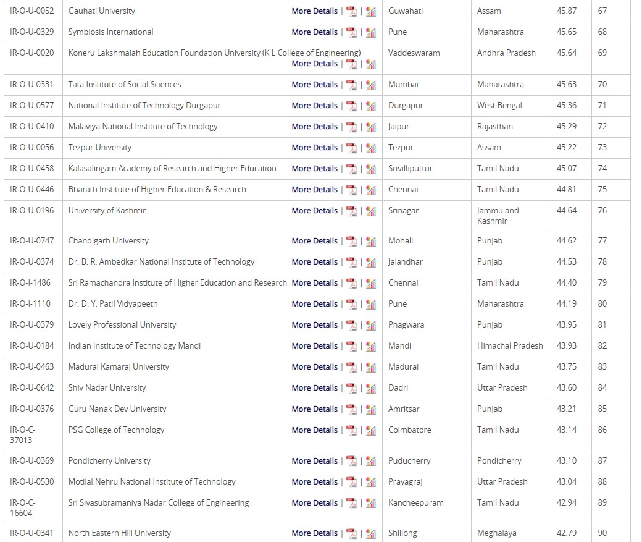Click score cell 42.79

tap(567, 533)
